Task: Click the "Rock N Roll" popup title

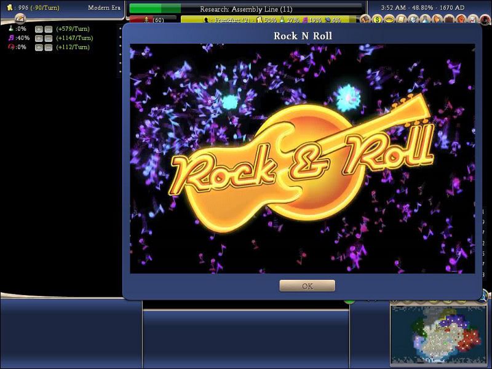Action: (x=303, y=36)
